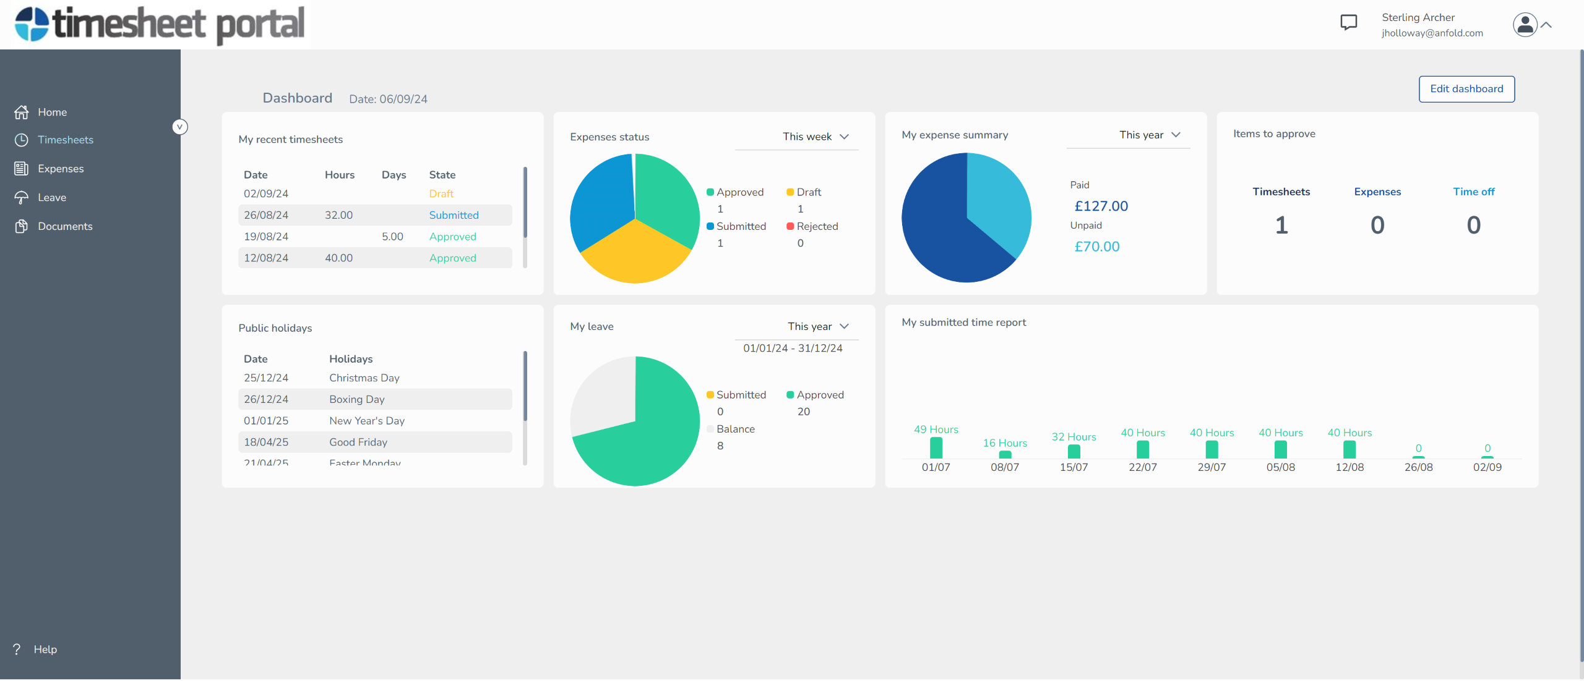This screenshot has width=1584, height=681.
Task: Click the Edit dashboard button
Action: click(x=1466, y=89)
